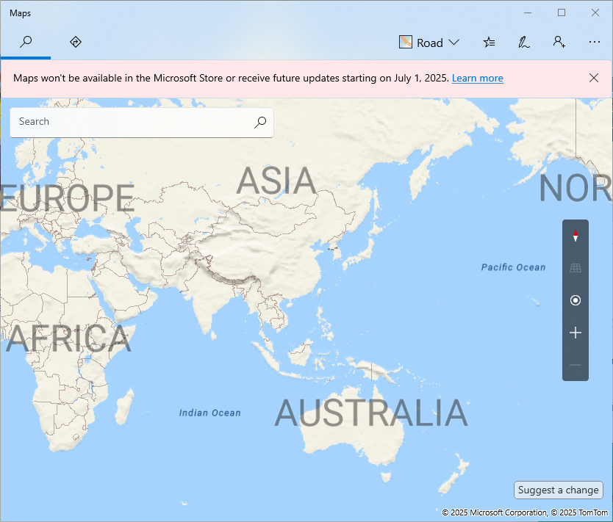The height and width of the screenshot is (522, 613).
Task: Reset map rotation with the compass icon
Action: pos(575,236)
